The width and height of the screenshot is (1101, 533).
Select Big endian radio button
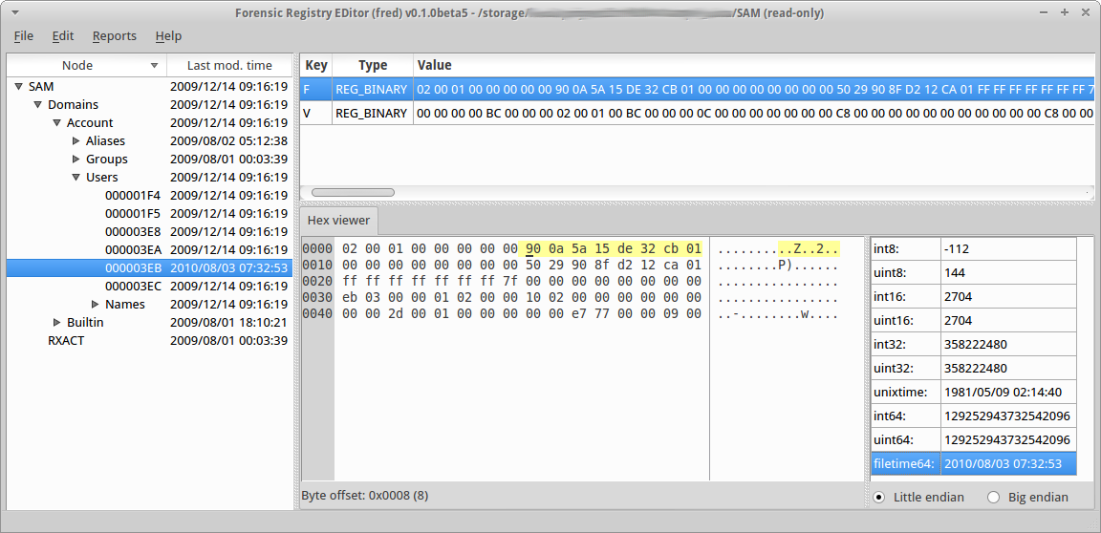[x=993, y=497]
